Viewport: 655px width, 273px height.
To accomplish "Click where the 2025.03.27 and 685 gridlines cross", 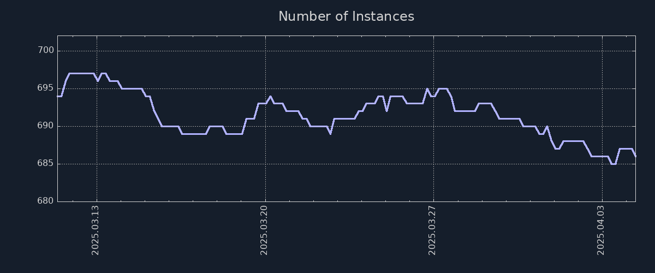I will (x=433, y=164).
